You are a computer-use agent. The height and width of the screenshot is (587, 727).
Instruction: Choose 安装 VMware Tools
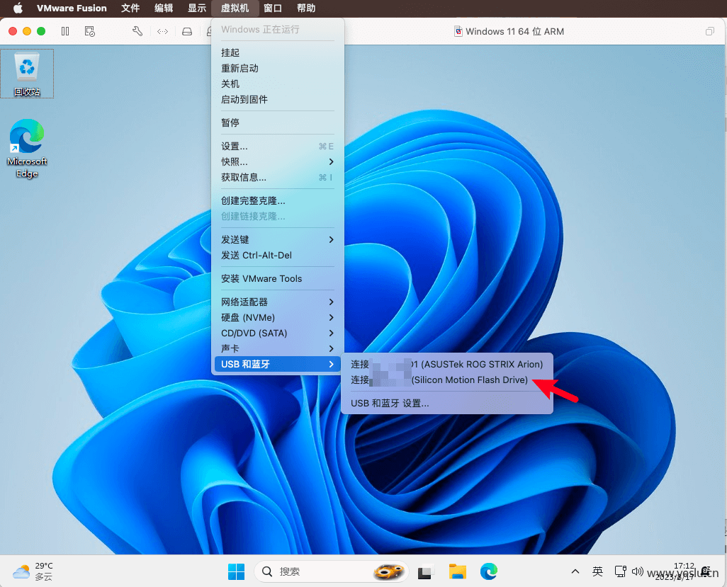click(277, 278)
